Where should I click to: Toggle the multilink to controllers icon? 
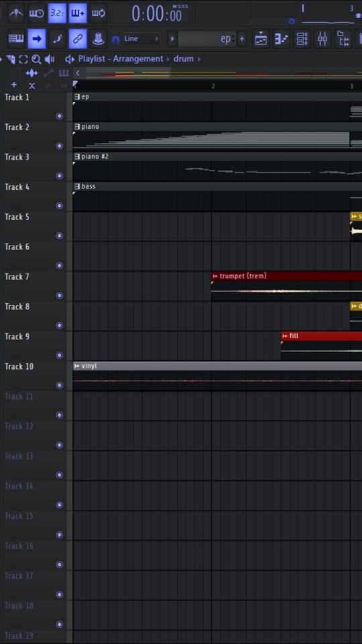click(78, 39)
